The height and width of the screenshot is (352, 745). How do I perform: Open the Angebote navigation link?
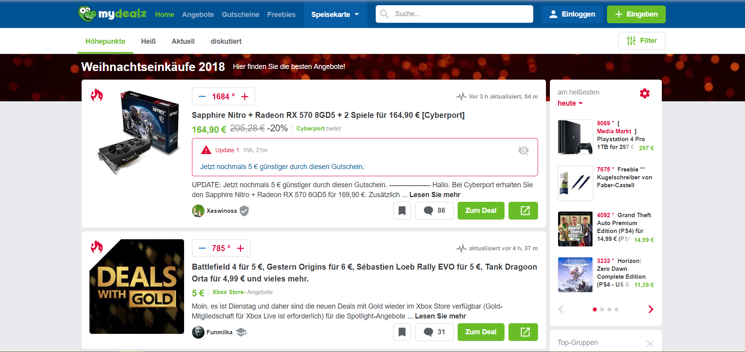198,15
